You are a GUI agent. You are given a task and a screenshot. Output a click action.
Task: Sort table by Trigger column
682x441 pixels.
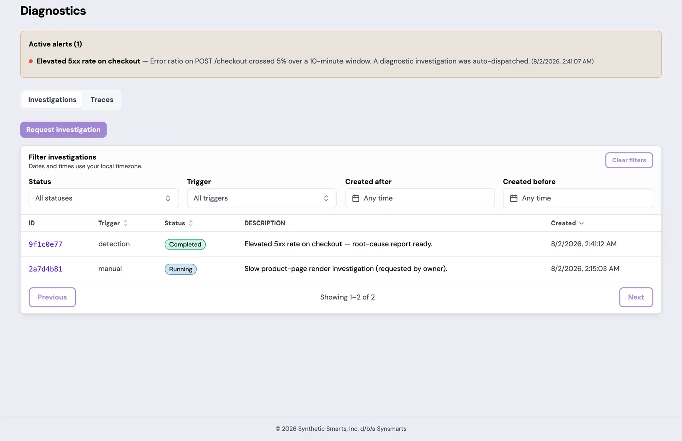point(113,223)
